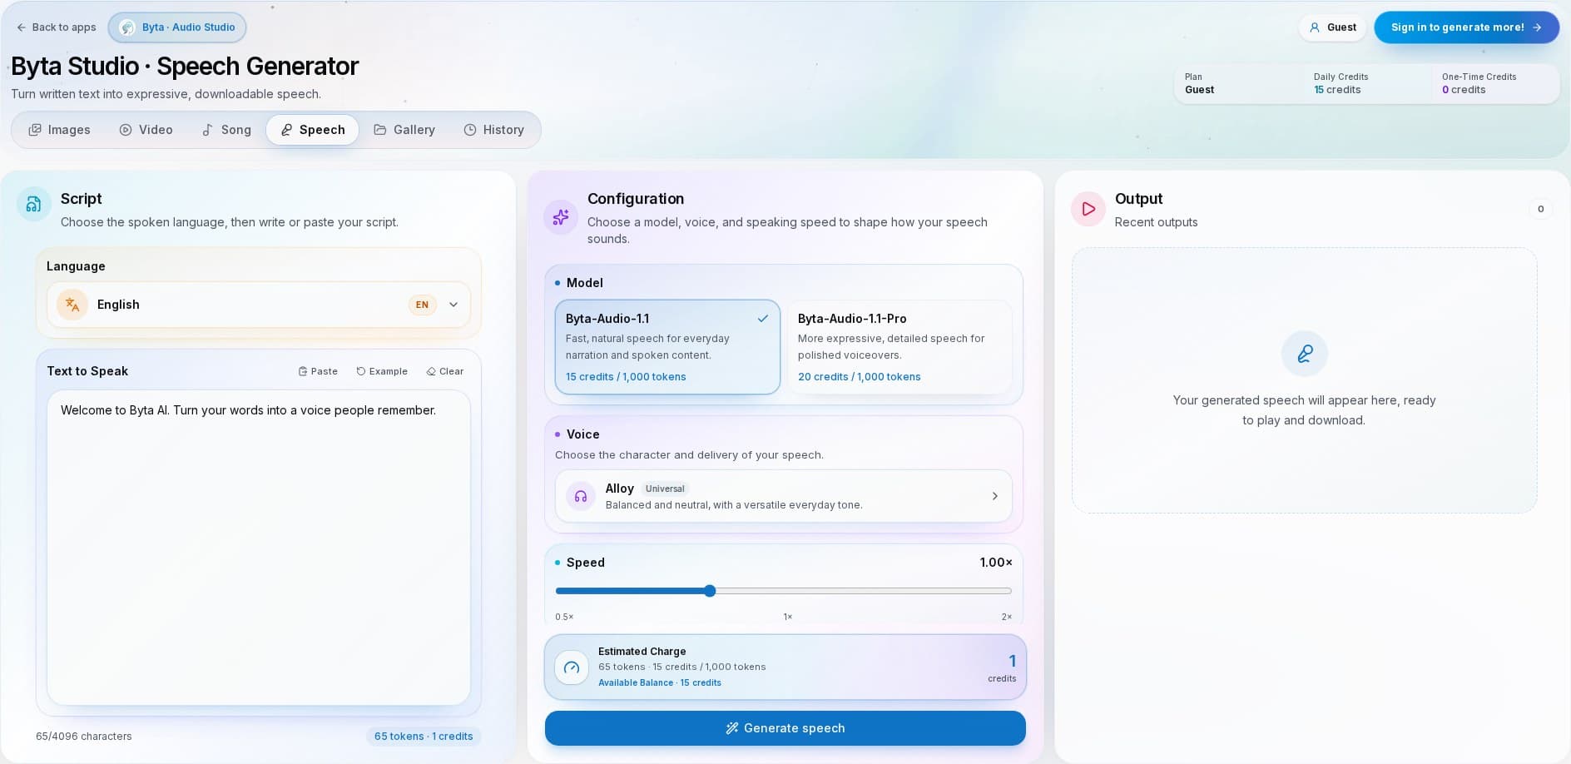Expand the Alloy voice selector
The height and width of the screenshot is (764, 1571).
784,496
